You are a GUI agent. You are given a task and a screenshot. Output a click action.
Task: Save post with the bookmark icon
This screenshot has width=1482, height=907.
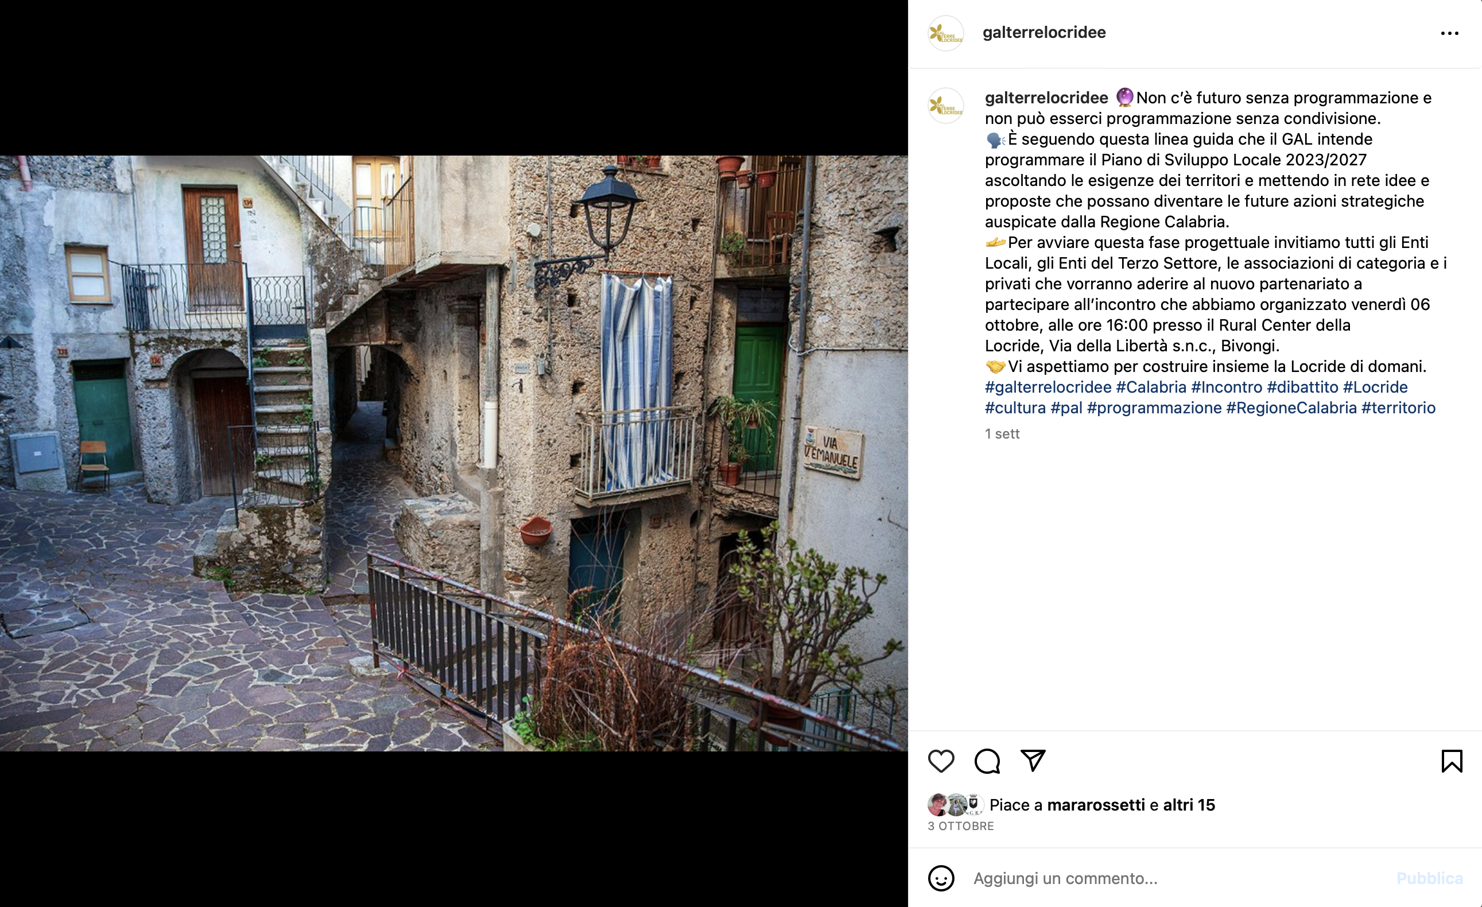point(1452,761)
